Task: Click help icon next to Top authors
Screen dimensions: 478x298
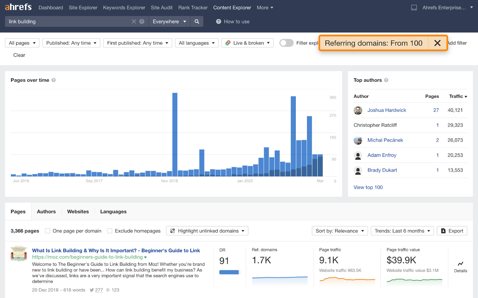Action: tap(386, 80)
